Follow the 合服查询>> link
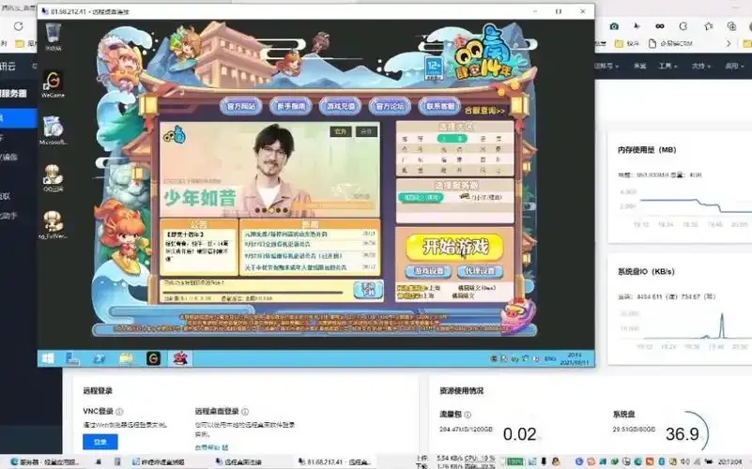 (484, 111)
